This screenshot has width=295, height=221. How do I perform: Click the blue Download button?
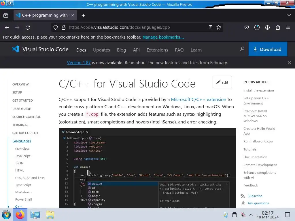268,49
